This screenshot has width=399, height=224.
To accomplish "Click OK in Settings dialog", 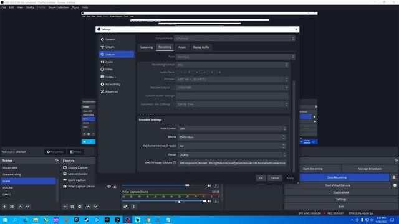I will 261,178.
